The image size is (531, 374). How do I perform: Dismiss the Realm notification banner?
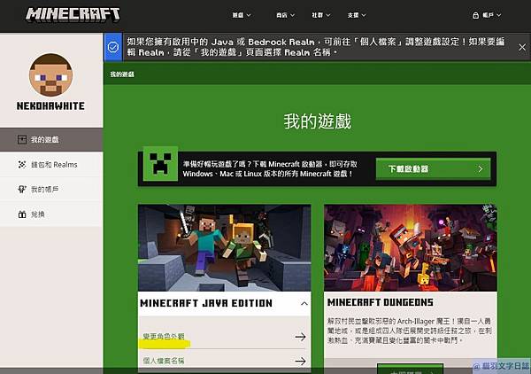(x=522, y=48)
